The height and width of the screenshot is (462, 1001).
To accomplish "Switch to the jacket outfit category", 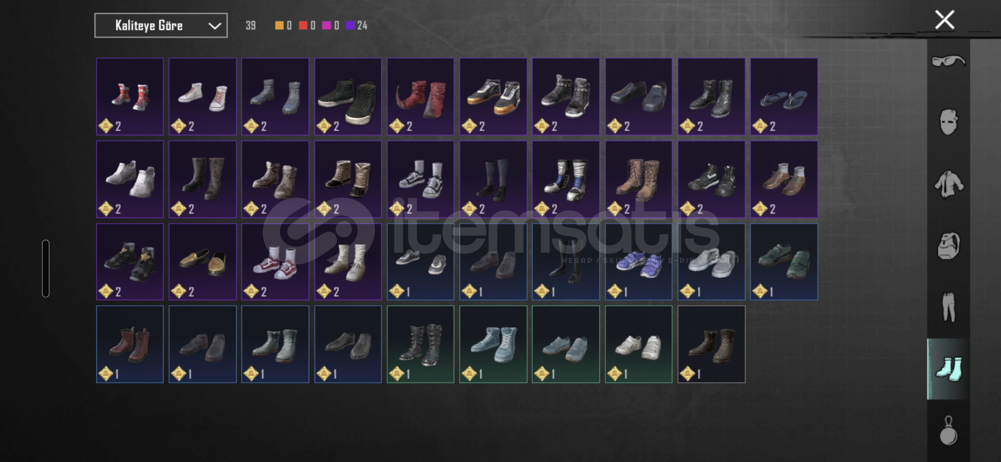I will [948, 184].
